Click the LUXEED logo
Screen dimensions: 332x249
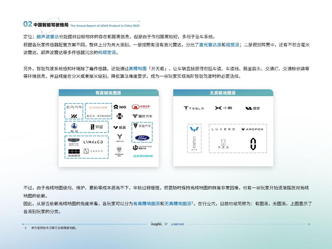223,129
